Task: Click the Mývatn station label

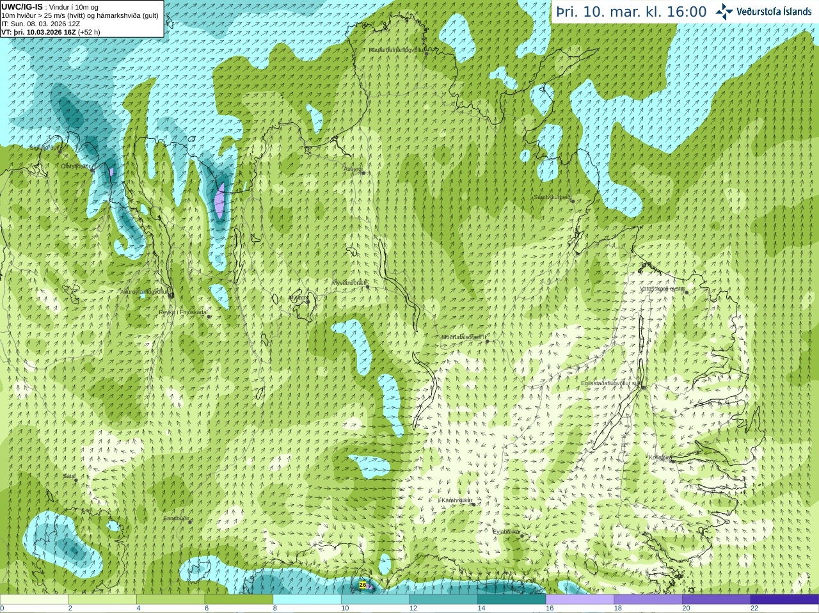Action: point(298,298)
